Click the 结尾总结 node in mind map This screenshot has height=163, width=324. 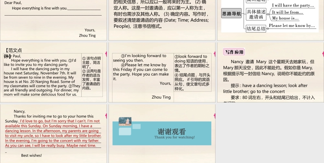(256, 29)
